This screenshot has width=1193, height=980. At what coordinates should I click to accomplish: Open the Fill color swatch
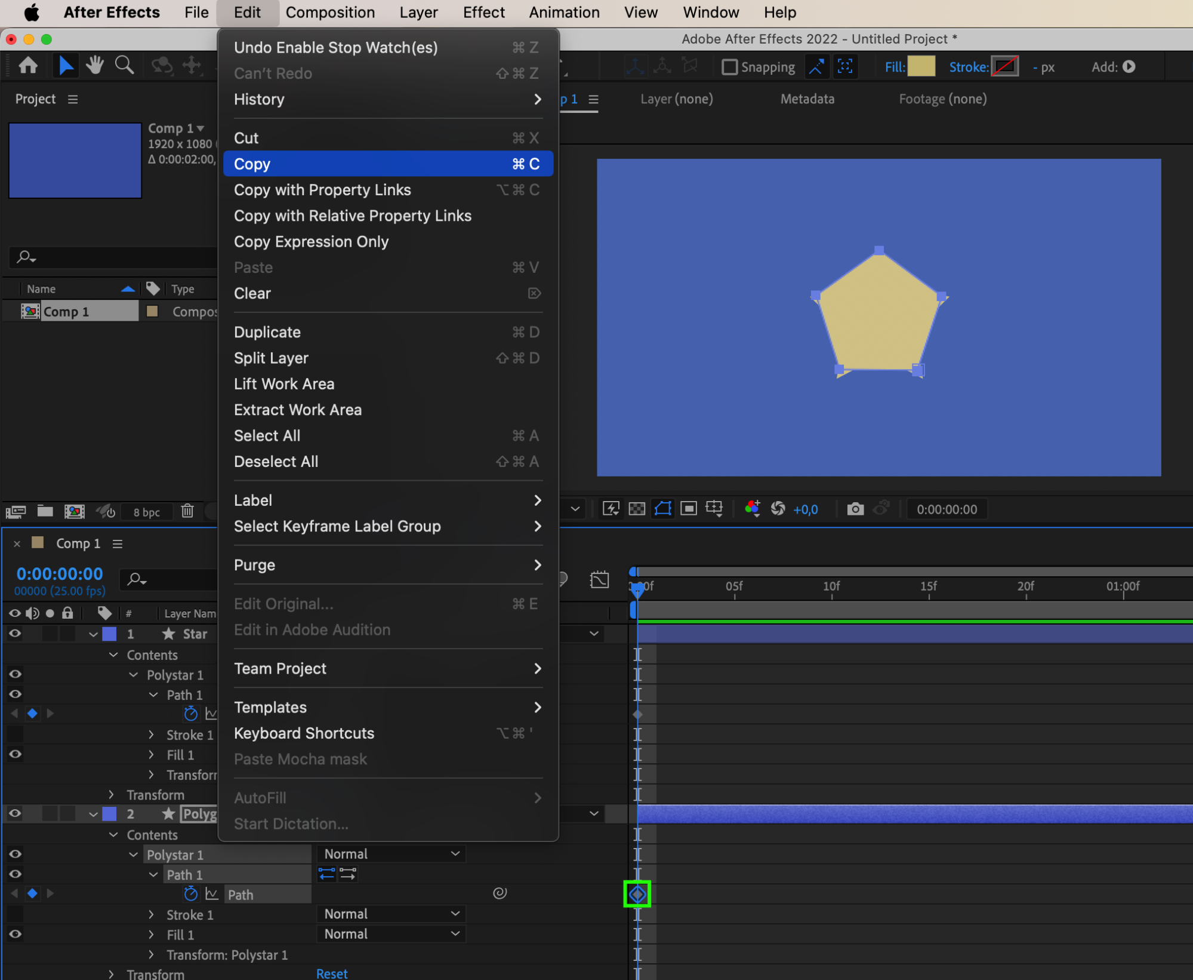[x=921, y=67]
